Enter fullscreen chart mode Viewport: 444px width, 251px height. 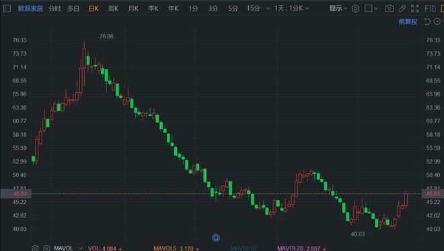click(414, 9)
